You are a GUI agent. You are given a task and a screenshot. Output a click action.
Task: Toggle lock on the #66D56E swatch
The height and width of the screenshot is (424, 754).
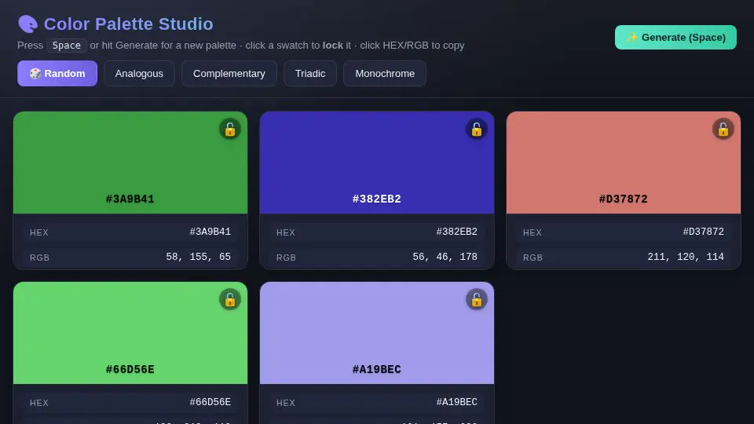pos(230,299)
